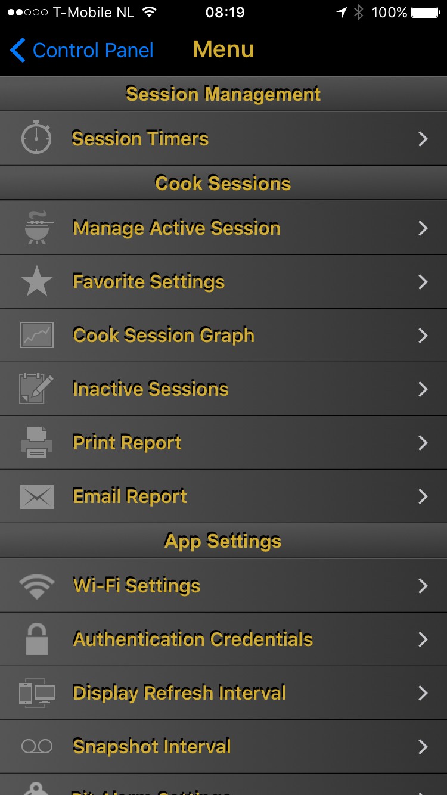
Task: Tap the Wi-Fi signal icon in App Settings
Action: coord(37,586)
